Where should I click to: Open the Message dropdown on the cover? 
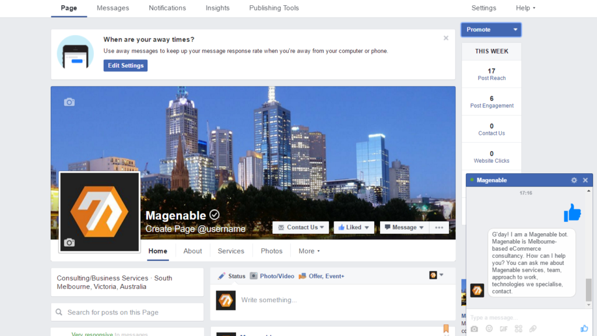(405, 228)
